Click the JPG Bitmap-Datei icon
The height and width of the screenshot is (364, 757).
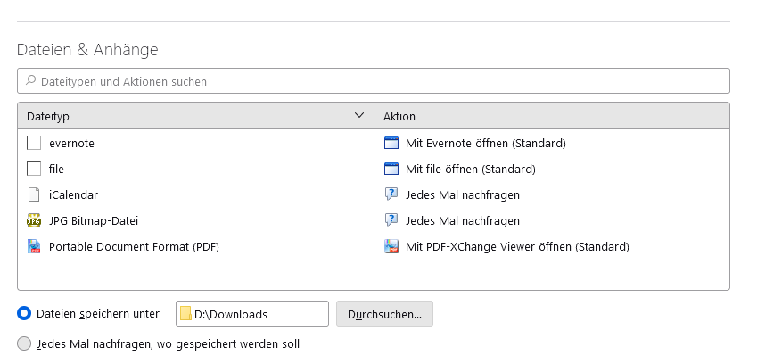34,220
